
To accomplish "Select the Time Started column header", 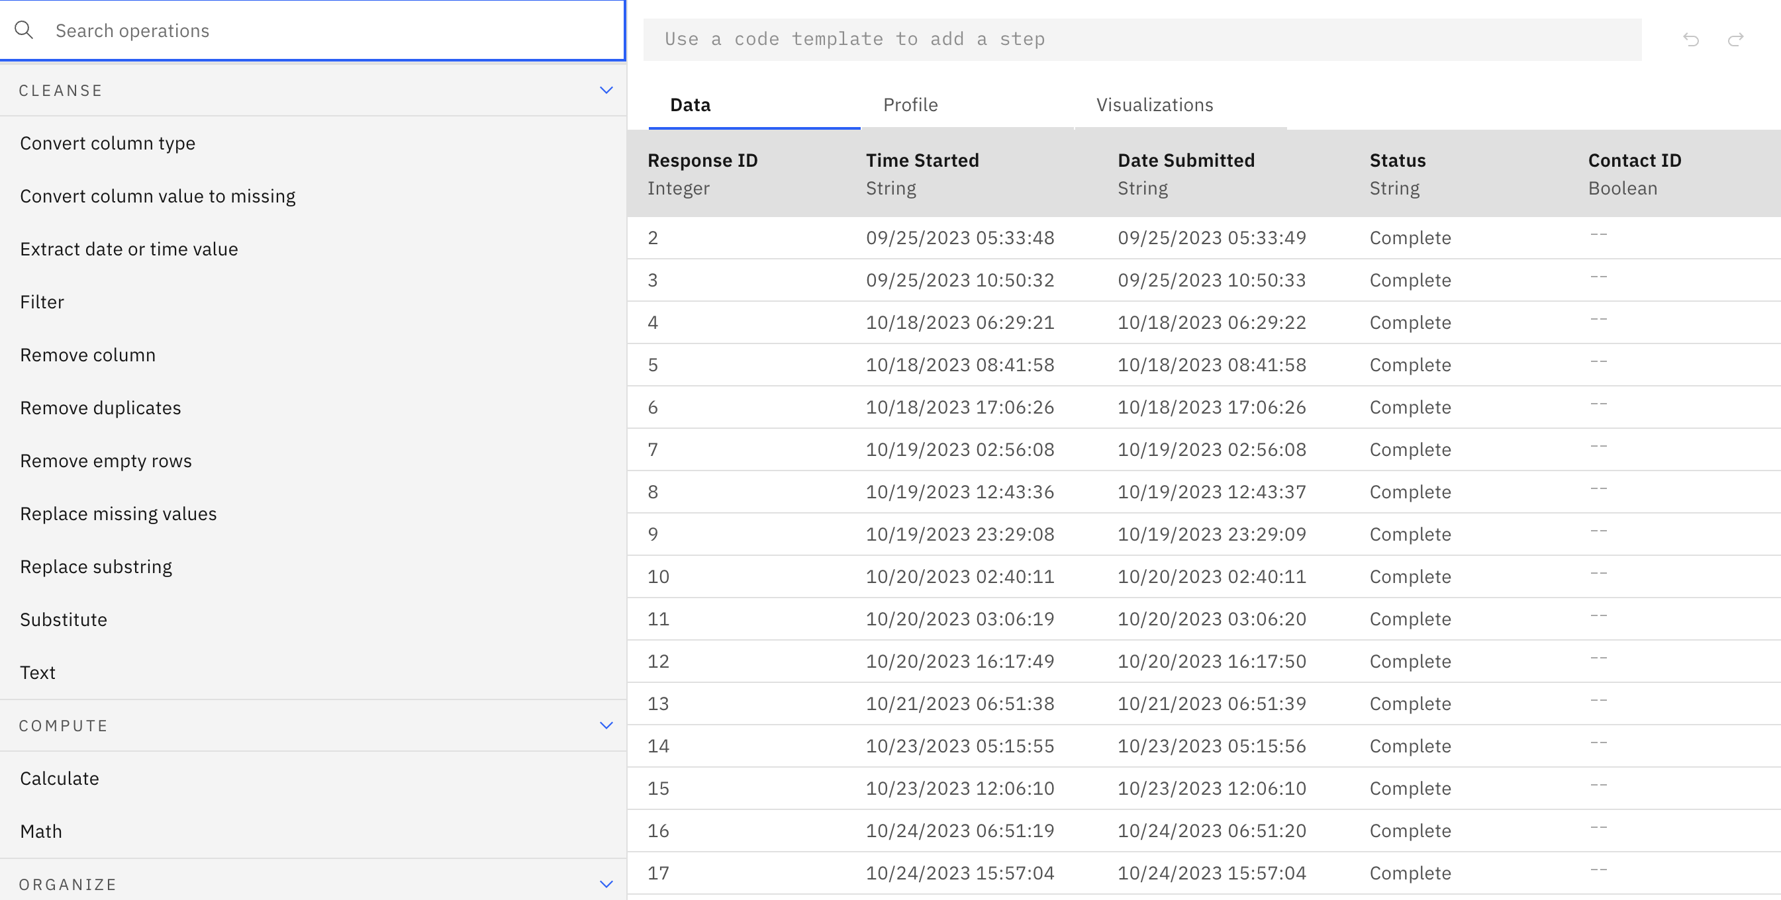I will (922, 160).
